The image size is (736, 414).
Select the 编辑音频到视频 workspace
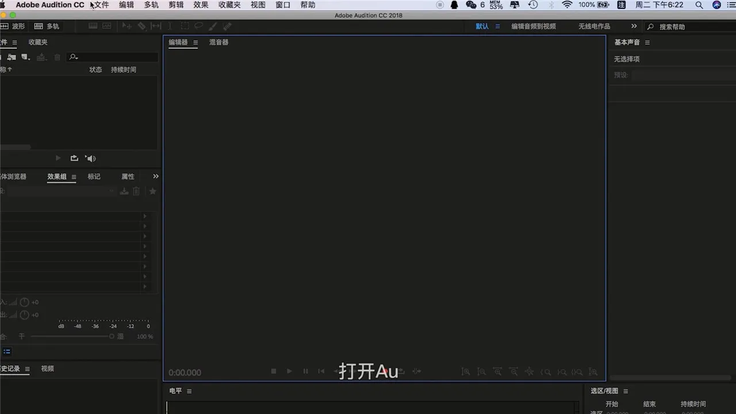click(x=534, y=26)
